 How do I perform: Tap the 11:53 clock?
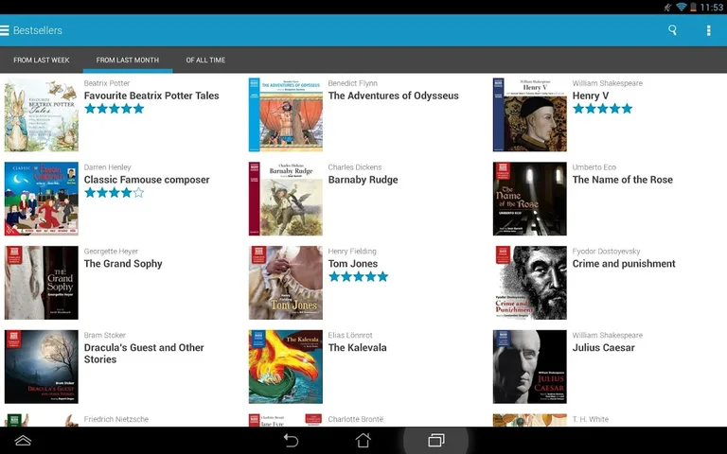pyautogui.click(x=712, y=7)
